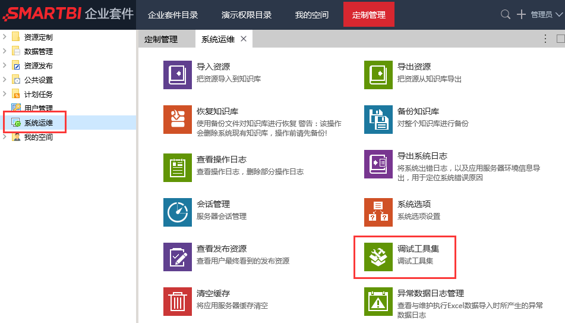Click the text 将应用服务器缓存清空
Image resolution: width=565 pixels, height=323 pixels.
[232, 306]
